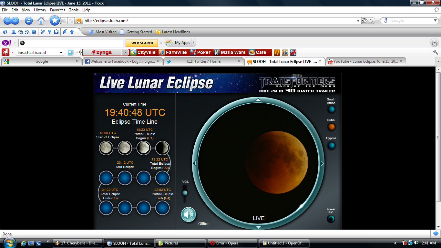
Task: Open the My World globe icon in Flock toolbar
Action: tap(5, 32)
